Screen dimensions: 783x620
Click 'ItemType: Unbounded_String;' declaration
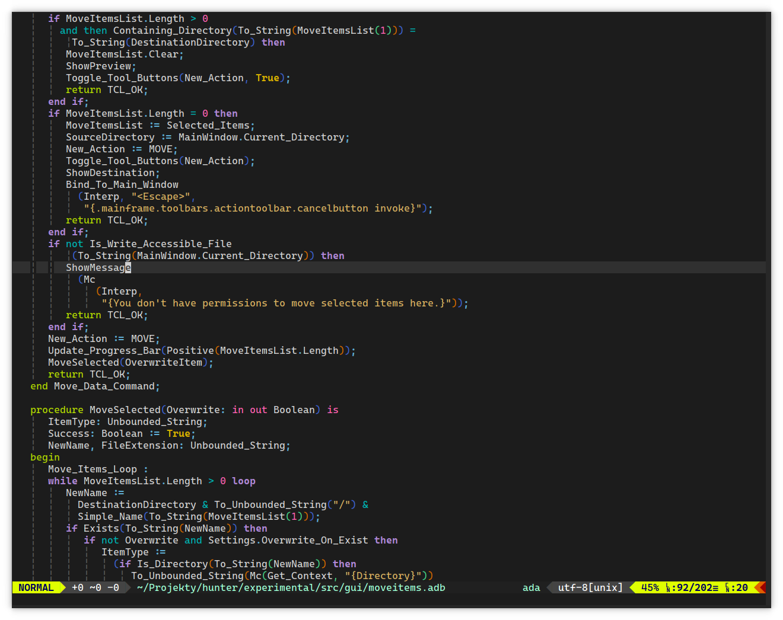(128, 421)
